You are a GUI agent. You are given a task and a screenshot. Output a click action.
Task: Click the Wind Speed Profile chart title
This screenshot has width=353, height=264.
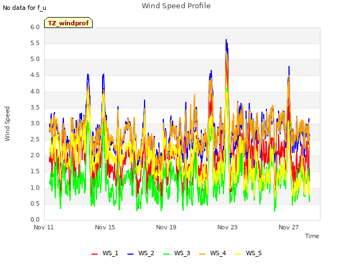coord(176,6)
